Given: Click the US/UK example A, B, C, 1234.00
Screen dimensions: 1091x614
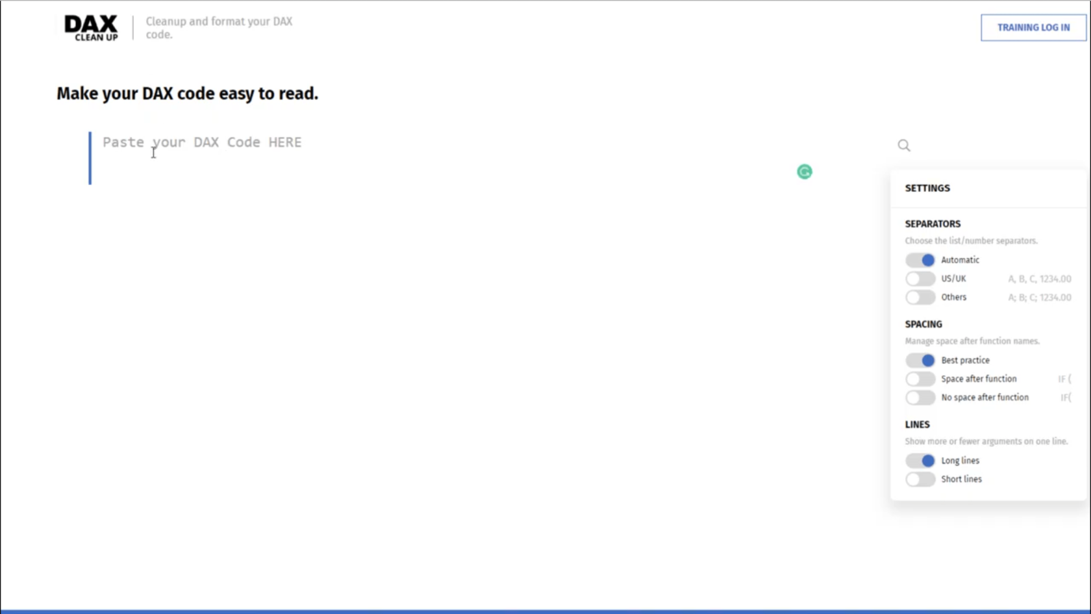Looking at the screenshot, I should 1039,279.
